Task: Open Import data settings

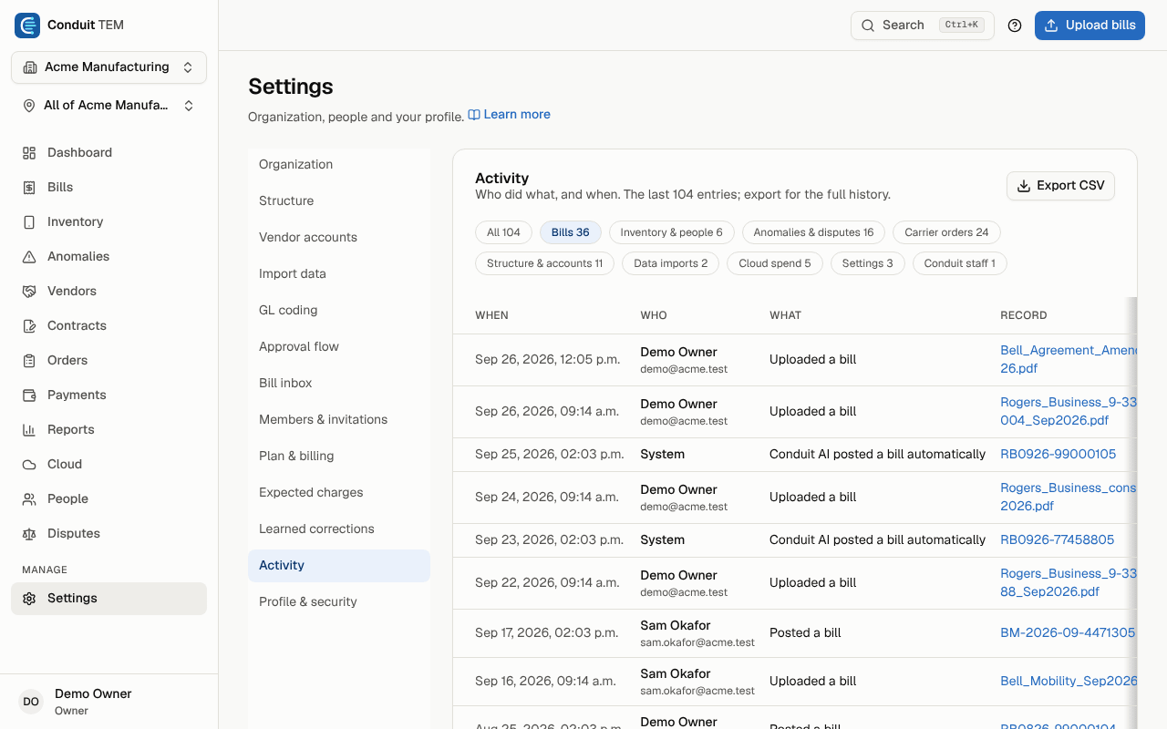Action: [339, 274]
